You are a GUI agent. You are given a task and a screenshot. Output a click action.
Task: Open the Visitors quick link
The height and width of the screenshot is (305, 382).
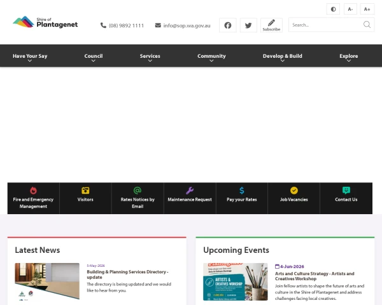[85, 200]
